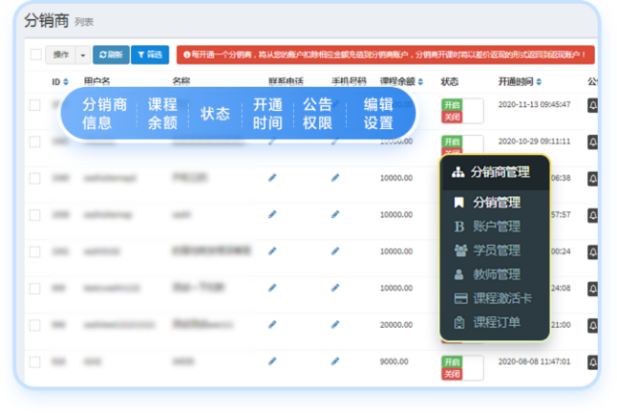Open bell notice for 2020-08-08 row
The image size is (617, 413).
pyautogui.click(x=592, y=362)
